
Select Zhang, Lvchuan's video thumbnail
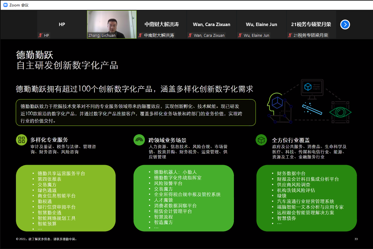tap(112, 25)
